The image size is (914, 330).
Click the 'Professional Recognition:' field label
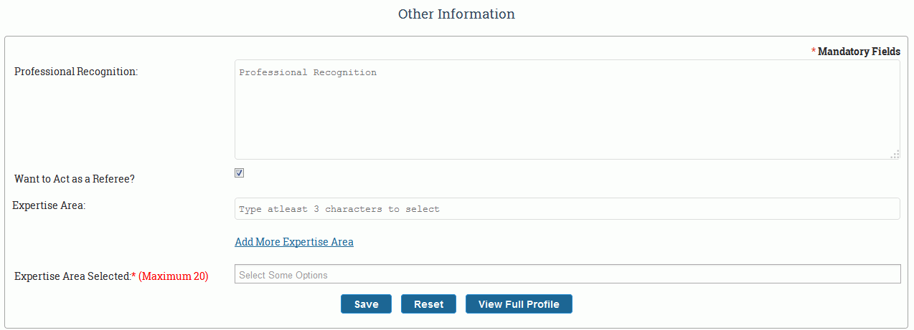pyautogui.click(x=76, y=72)
